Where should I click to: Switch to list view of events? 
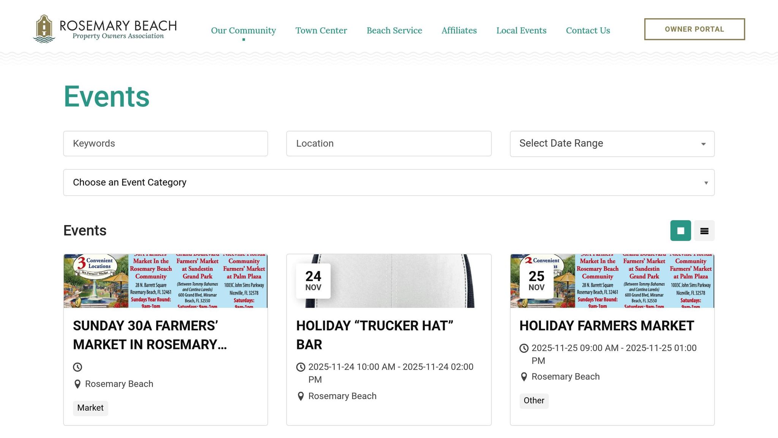tap(704, 230)
